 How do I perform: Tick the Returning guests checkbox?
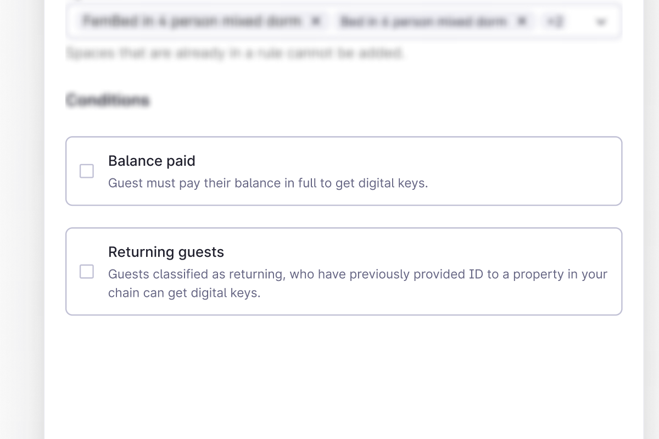click(x=87, y=272)
